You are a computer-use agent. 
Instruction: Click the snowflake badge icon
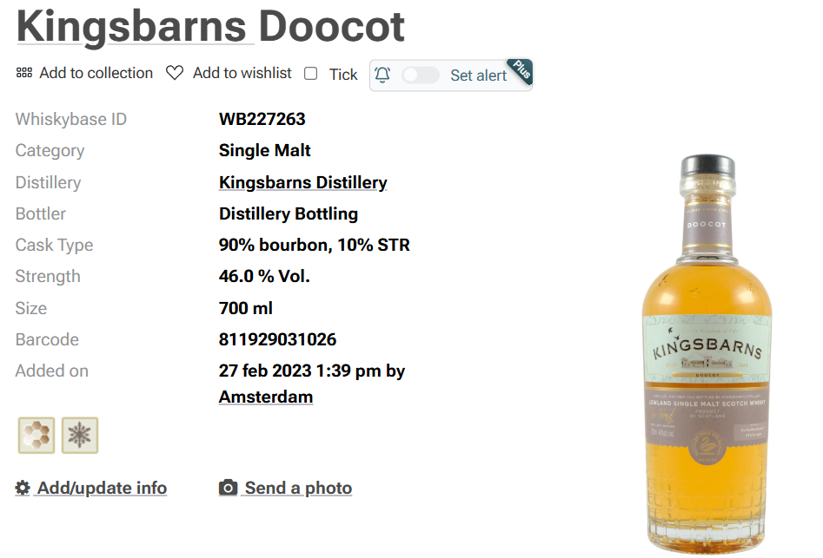80,435
